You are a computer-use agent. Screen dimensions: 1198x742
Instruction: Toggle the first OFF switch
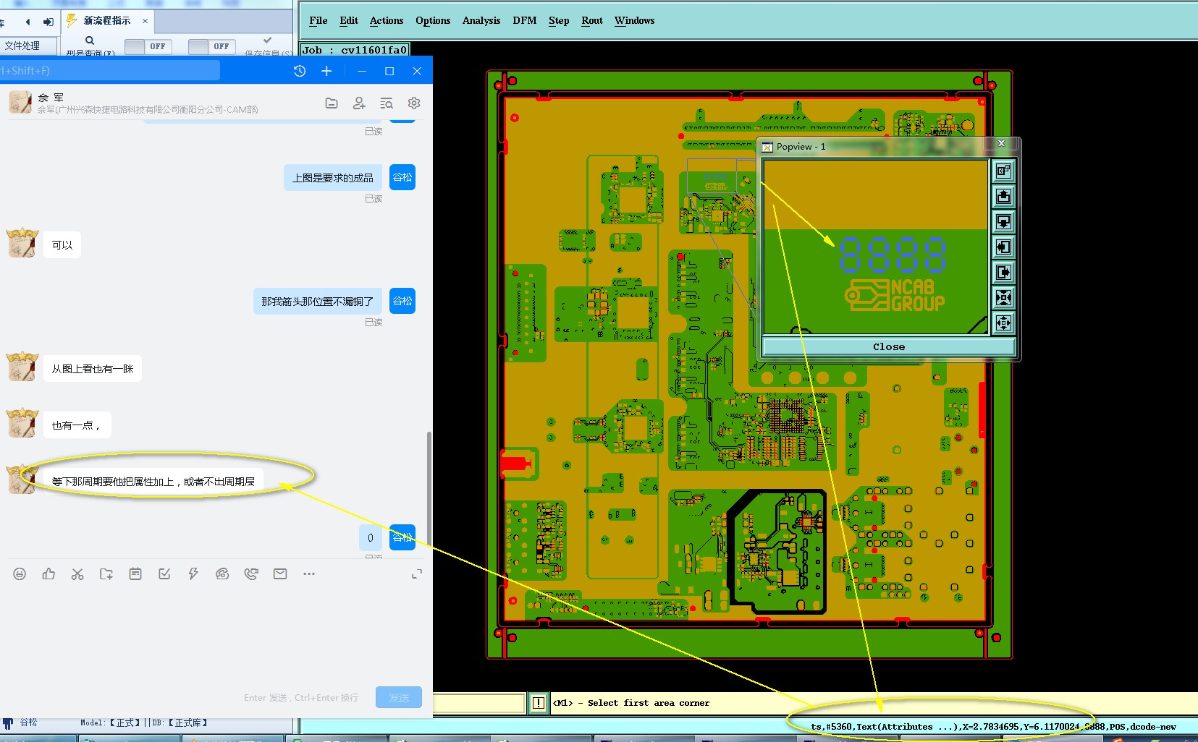pos(148,46)
